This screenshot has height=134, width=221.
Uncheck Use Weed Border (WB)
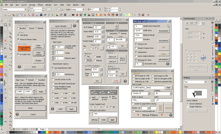pyautogui.click(x=53, y=68)
